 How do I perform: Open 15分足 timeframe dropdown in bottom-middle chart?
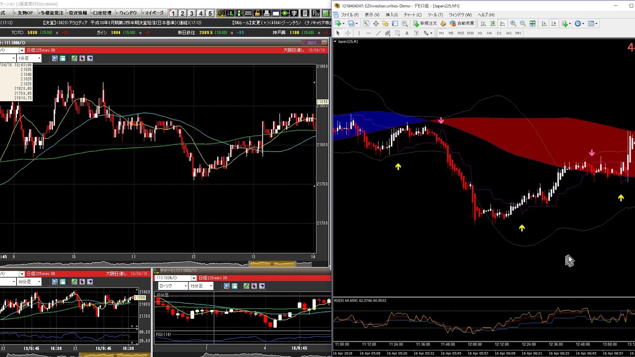(x=210, y=286)
